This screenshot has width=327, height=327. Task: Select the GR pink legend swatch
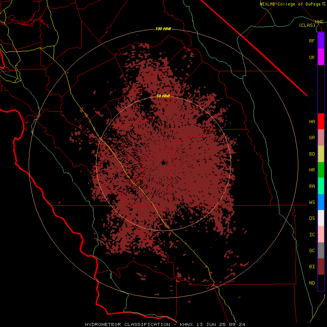coord(321,138)
